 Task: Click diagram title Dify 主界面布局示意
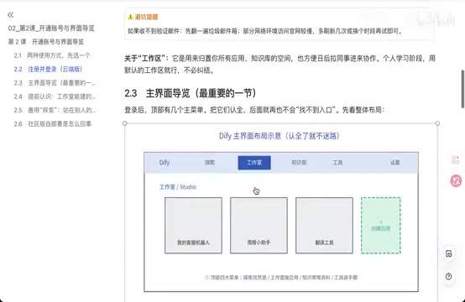pyautogui.click(x=279, y=136)
